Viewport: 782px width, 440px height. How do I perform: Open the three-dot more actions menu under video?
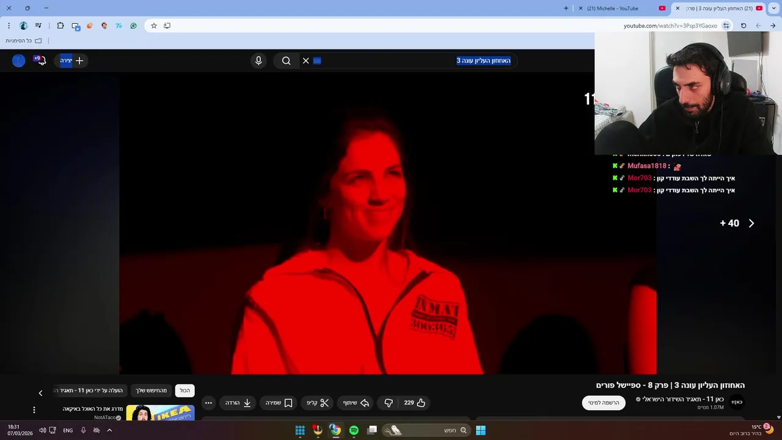click(x=208, y=403)
